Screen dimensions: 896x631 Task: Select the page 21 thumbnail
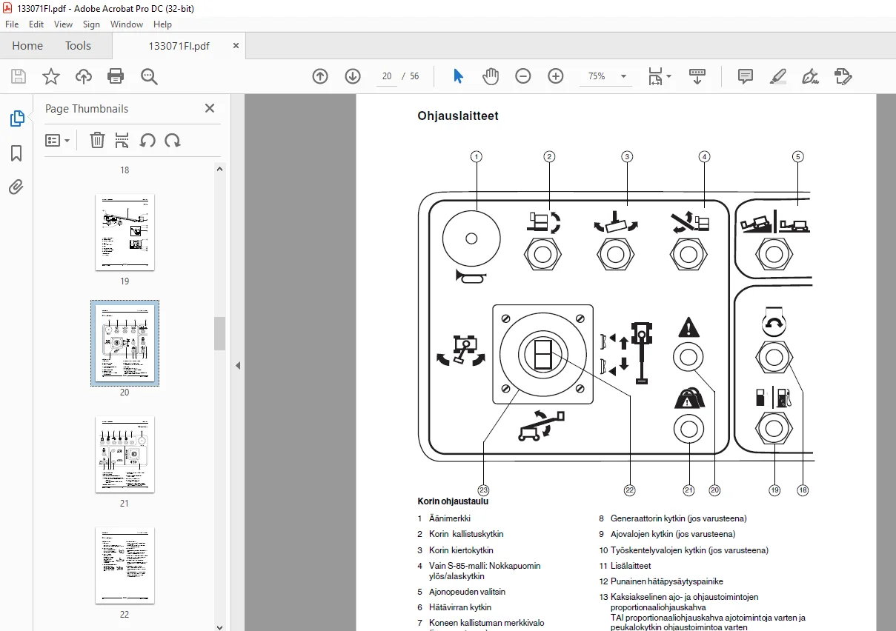125,455
